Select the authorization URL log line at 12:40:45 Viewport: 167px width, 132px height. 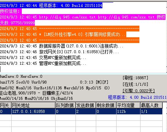(83, 17)
